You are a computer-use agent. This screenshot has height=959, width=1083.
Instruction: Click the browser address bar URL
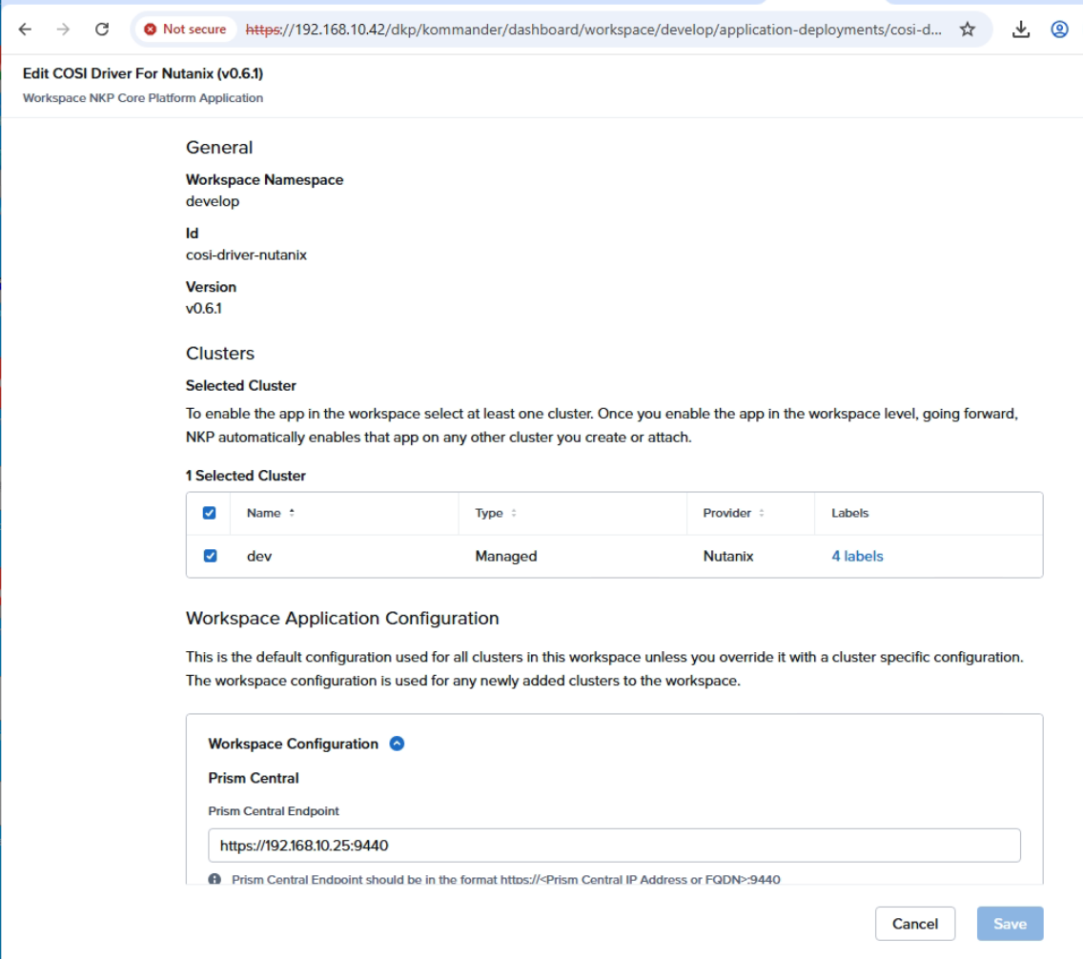(593, 30)
